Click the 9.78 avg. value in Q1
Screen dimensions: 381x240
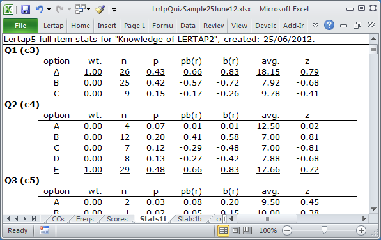[x=270, y=94]
